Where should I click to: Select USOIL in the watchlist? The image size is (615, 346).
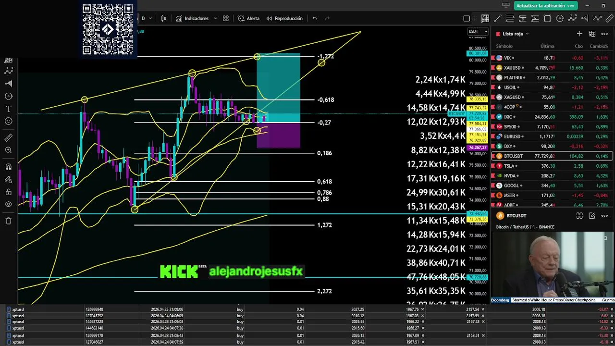point(552,87)
